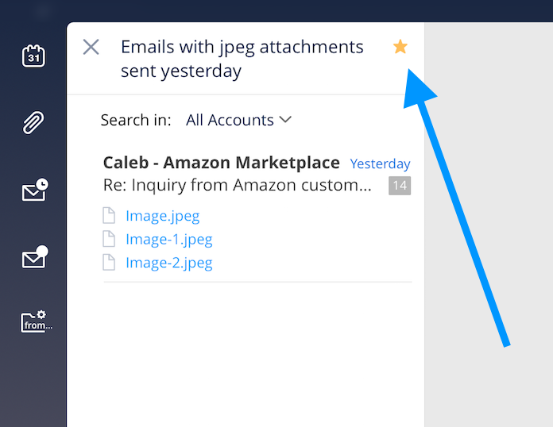The width and height of the screenshot is (553, 427).
Task: Click the Yesterday date label
Action: [x=380, y=164]
